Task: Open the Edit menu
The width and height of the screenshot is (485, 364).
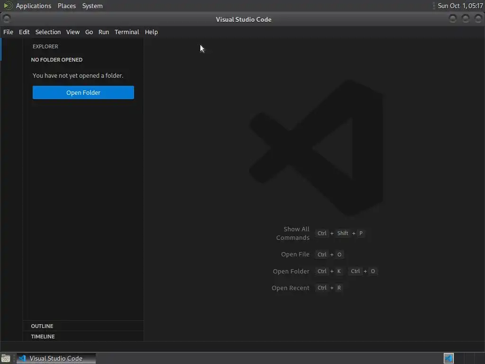Action: click(x=24, y=32)
